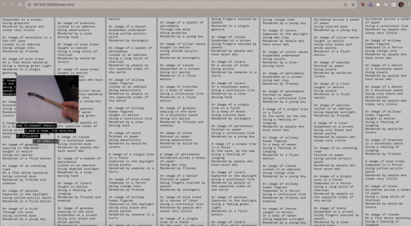Open the user profile avatar
Image resolution: width=411 pixels, height=226 pixels.
[x=400, y=5]
